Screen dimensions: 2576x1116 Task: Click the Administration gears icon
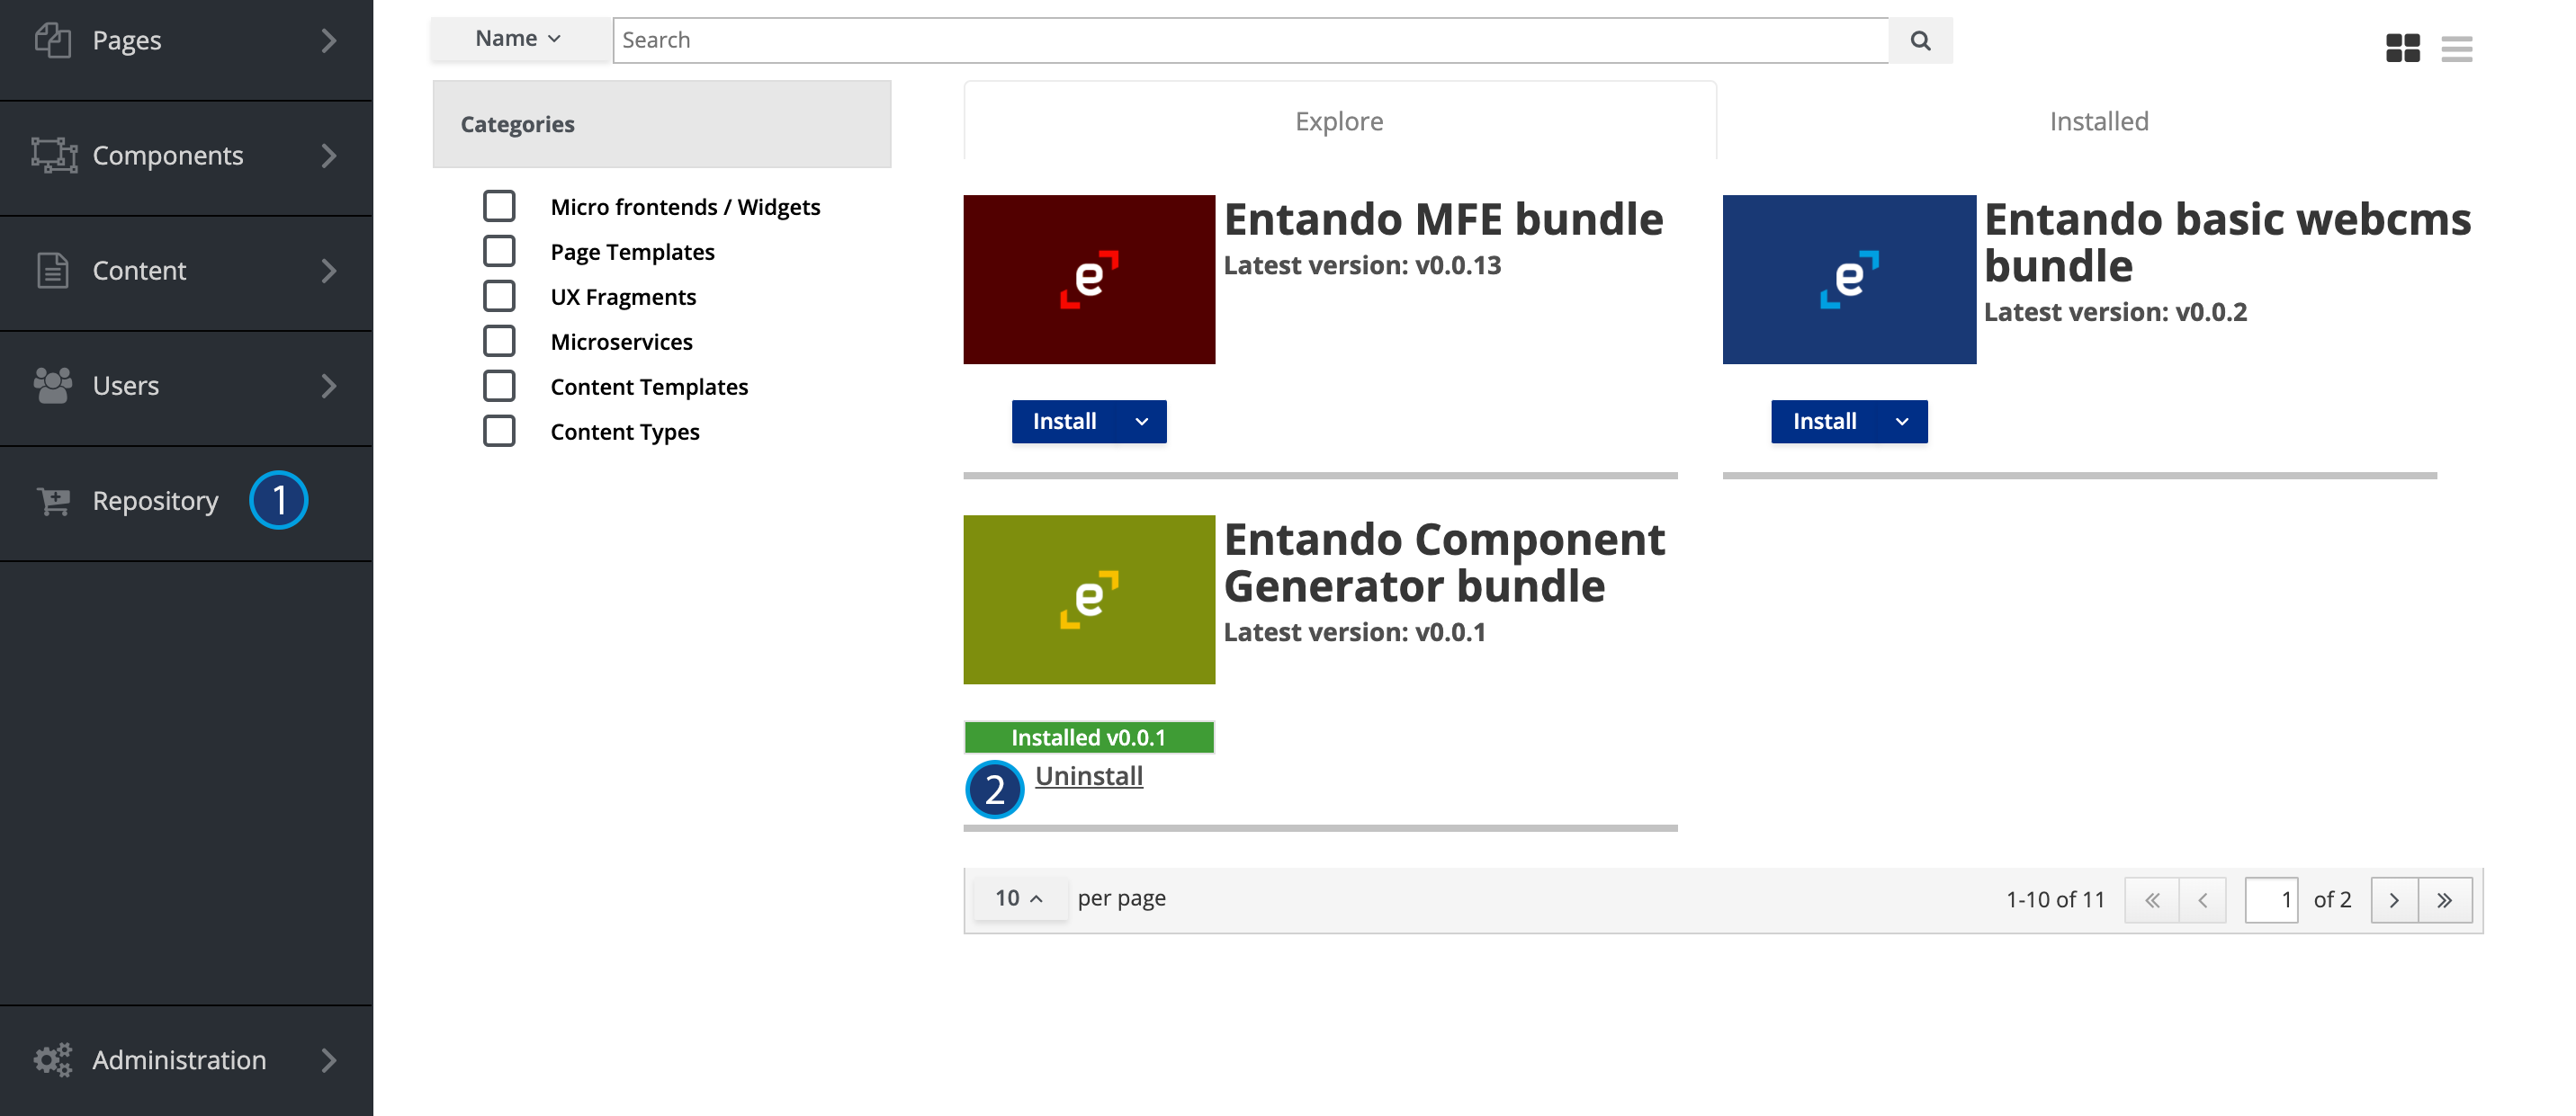[x=53, y=1059]
